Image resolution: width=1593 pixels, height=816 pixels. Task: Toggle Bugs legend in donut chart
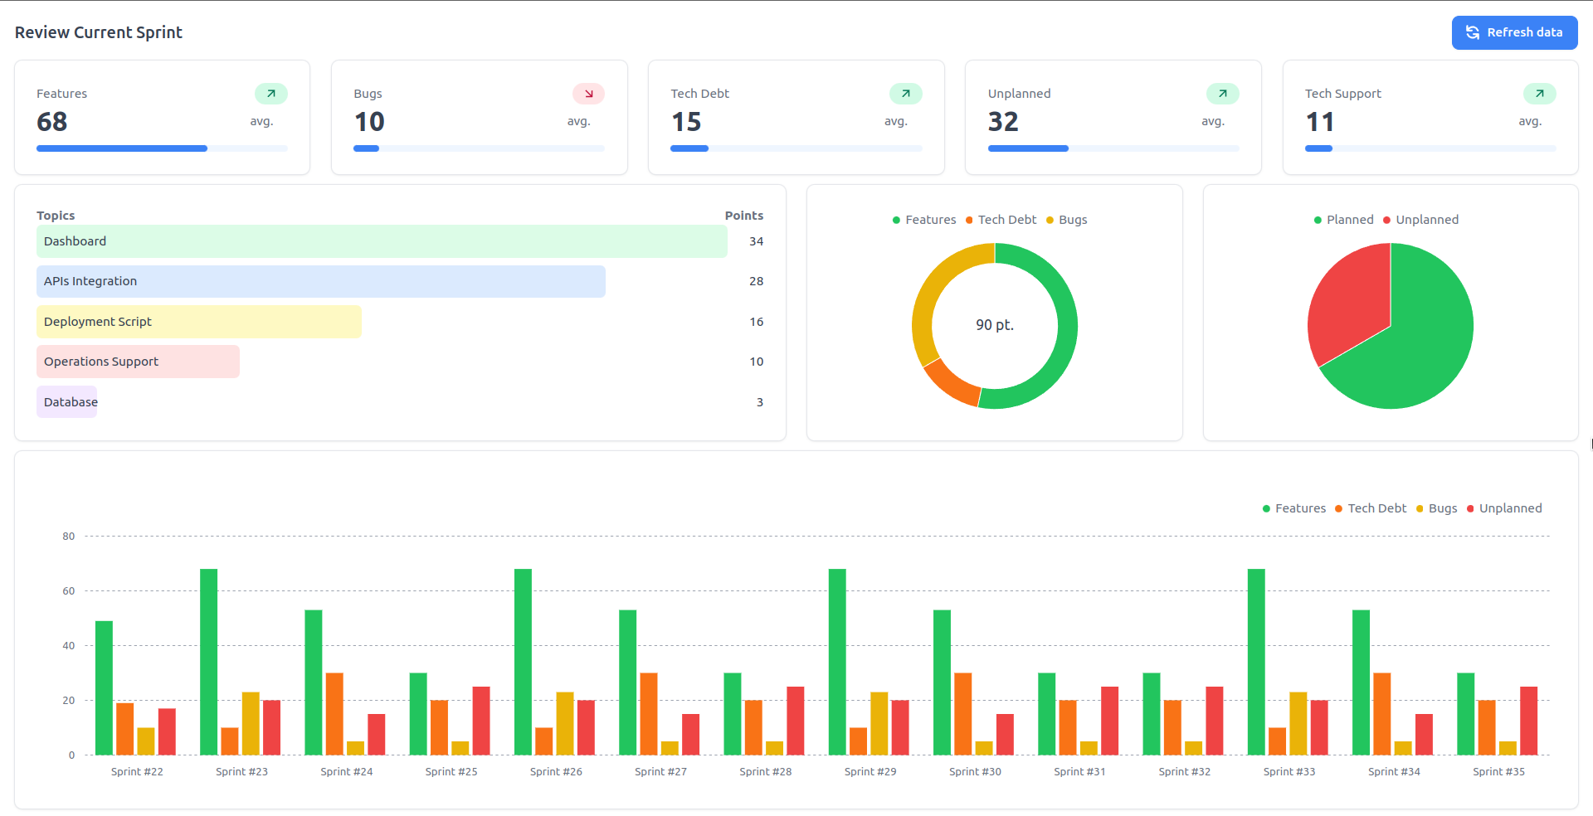tap(1066, 220)
